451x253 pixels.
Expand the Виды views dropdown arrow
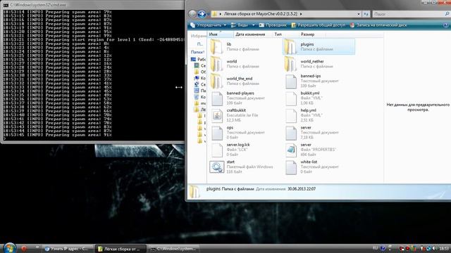tap(254, 25)
